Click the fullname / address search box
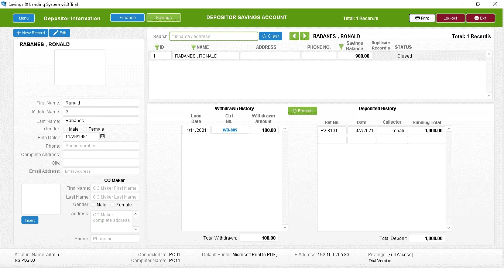This screenshot has width=504, height=268. [214, 36]
